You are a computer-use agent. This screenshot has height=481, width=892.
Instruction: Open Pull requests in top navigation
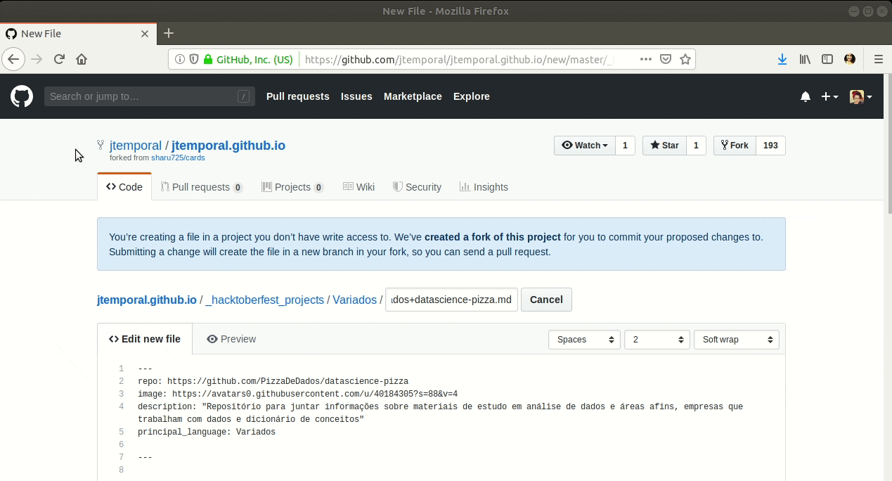click(297, 96)
